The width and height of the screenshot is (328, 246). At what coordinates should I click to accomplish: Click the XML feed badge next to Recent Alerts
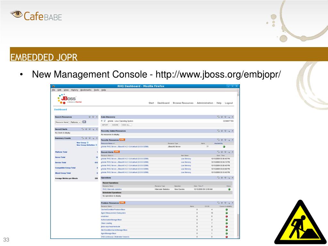[117, 152]
